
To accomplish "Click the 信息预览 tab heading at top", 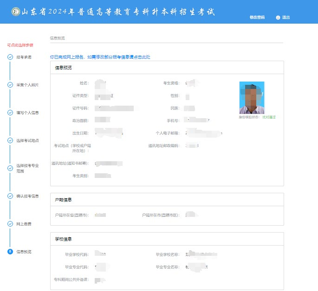I will [x=58, y=38].
